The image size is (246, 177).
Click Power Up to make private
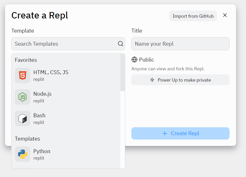coord(180,80)
